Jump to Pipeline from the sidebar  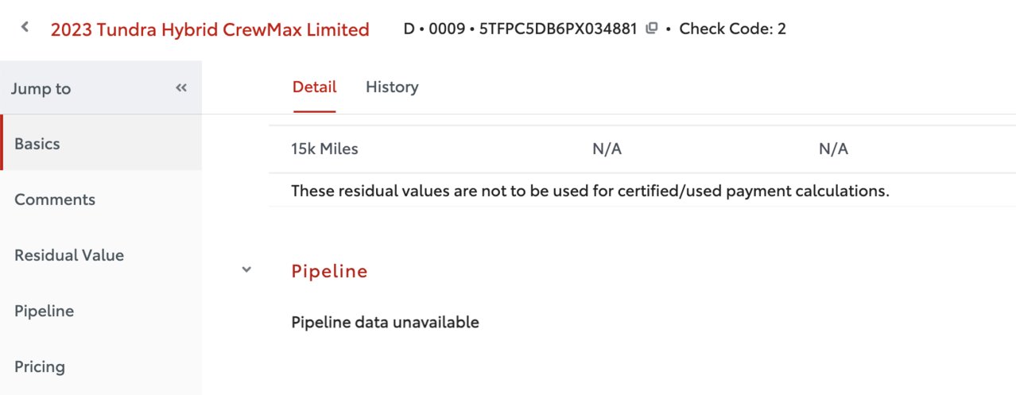[x=101, y=310]
